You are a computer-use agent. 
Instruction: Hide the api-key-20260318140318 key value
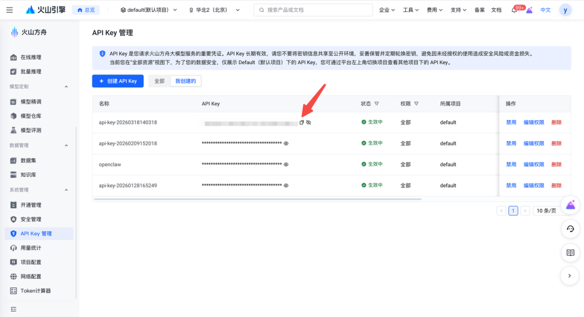[x=309, y=122]
